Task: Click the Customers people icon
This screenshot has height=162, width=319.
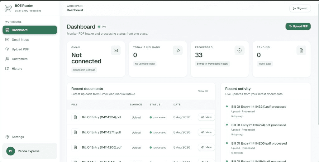Action: [7, 59]
